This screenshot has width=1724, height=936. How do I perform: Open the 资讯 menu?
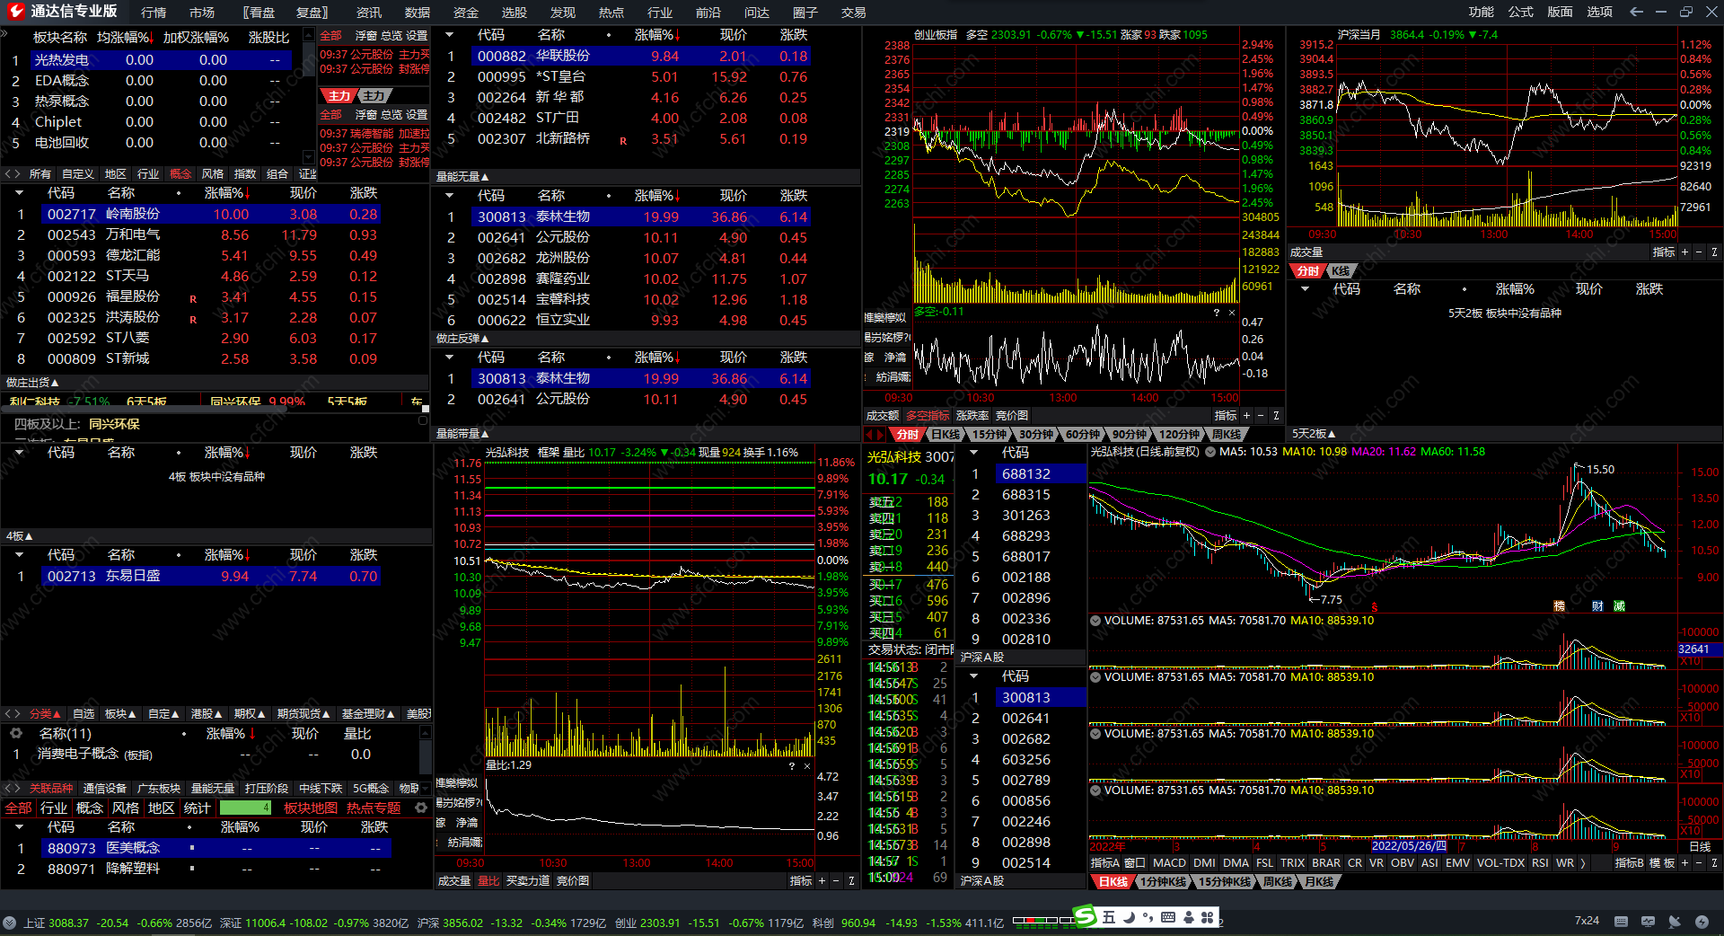[x=369, y=13]
